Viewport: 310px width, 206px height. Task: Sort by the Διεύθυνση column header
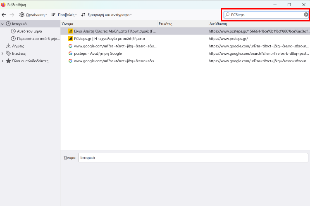coord(256,24)
